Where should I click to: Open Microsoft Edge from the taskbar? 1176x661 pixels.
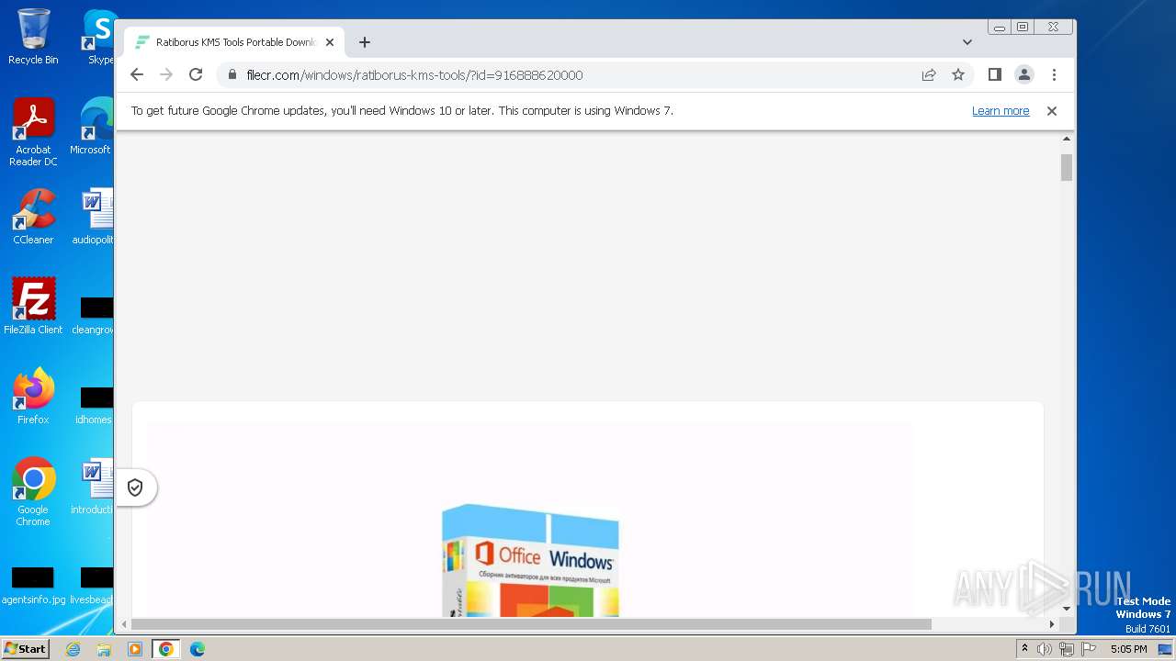coord(198,649)
